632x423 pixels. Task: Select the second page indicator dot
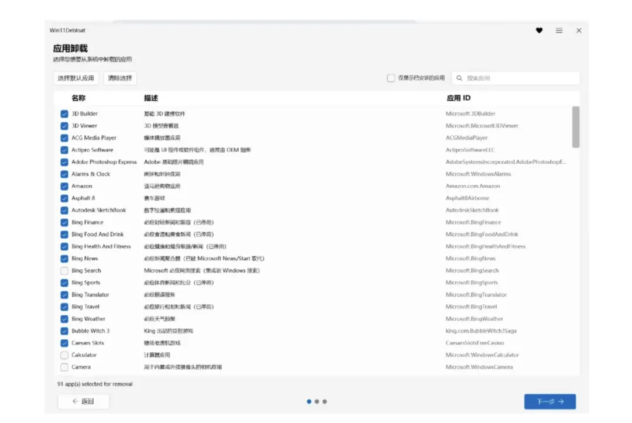point(317,402)
